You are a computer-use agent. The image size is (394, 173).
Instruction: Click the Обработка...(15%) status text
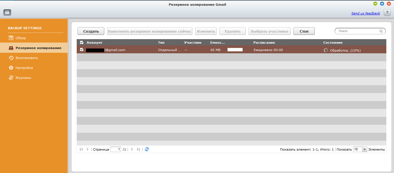click(345, 50)
